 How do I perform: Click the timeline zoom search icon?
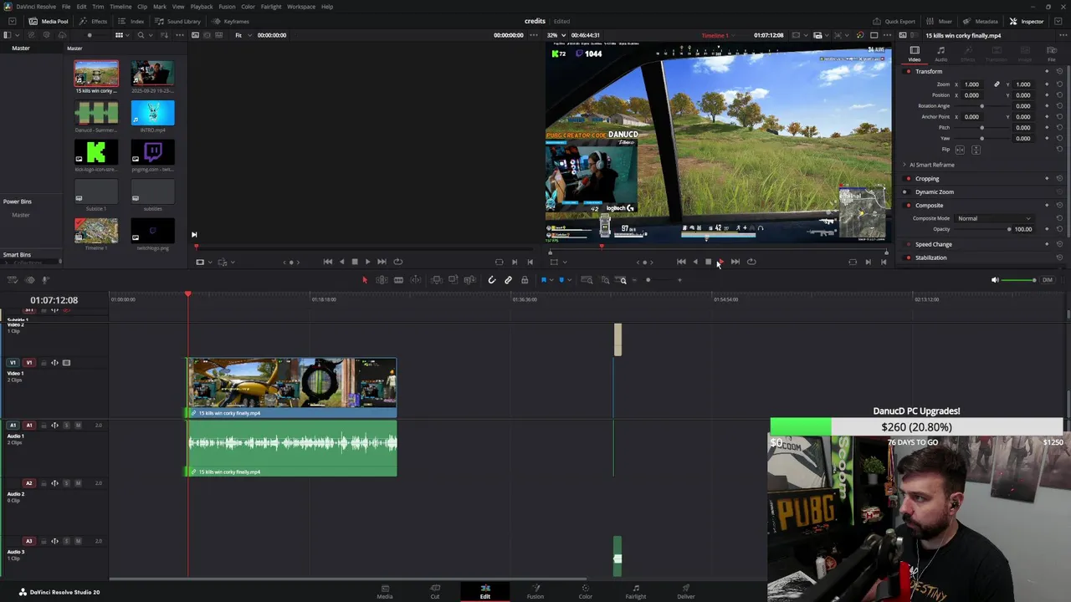click(623, 280)
